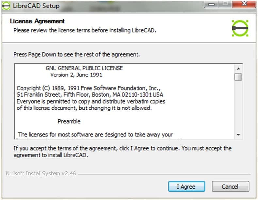258x200 pixels.
Task: Click the GNU GENERAL PUBLIC LICENSE heading
Action: point(84,68)
